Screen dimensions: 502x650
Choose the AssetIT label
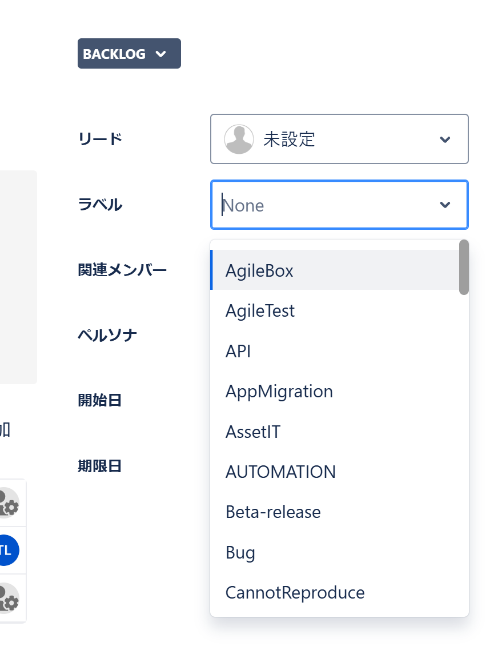(253, 432)
